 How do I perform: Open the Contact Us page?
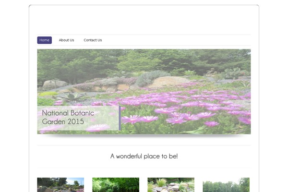[93, 40]
